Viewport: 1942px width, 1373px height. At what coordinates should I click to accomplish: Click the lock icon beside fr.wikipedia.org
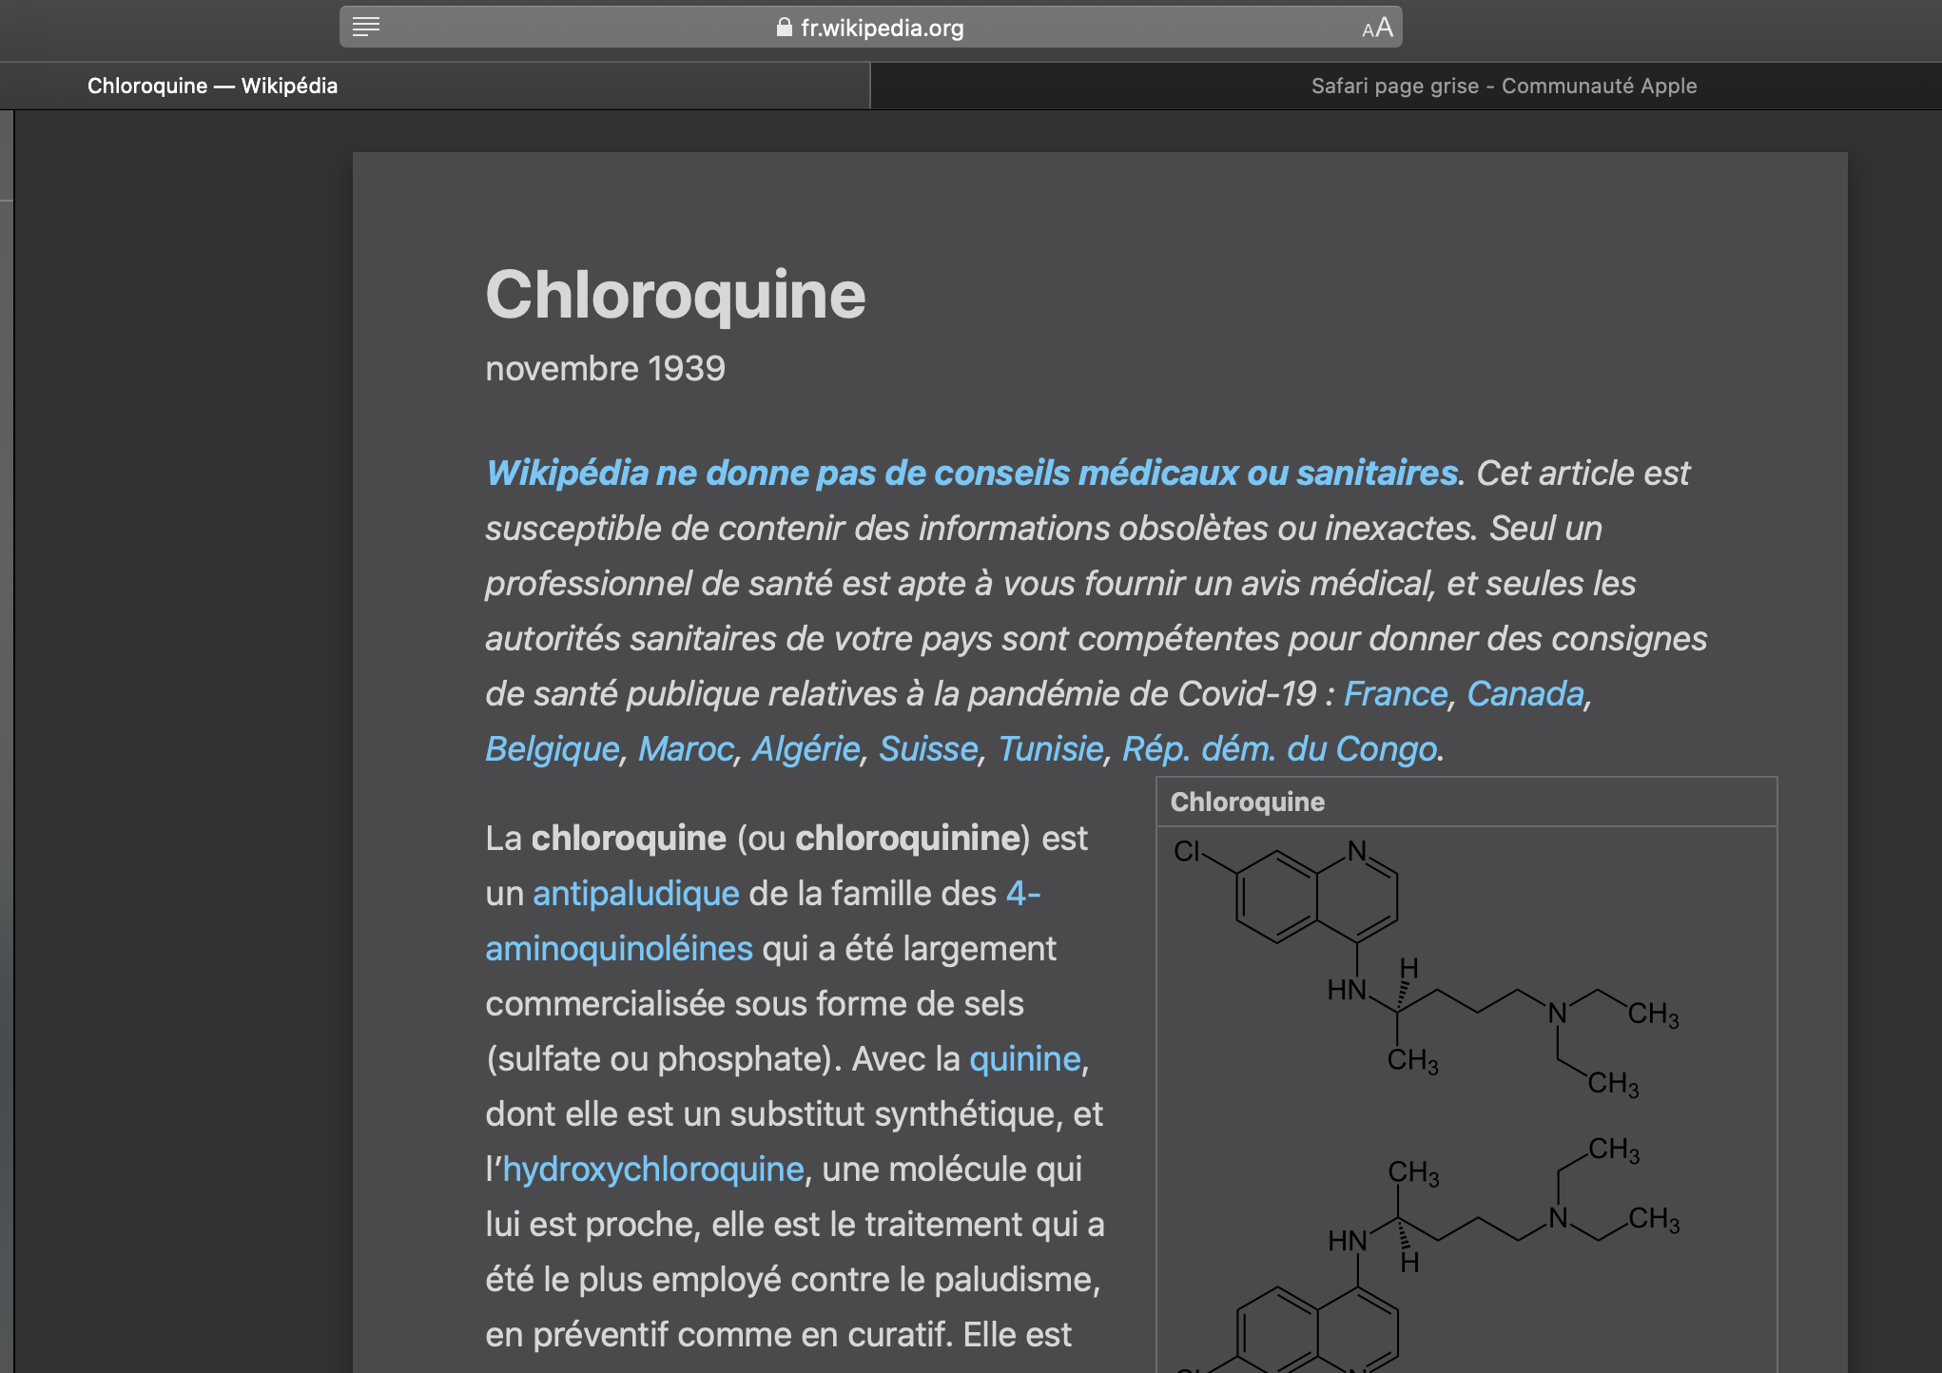tap(784, 28)
